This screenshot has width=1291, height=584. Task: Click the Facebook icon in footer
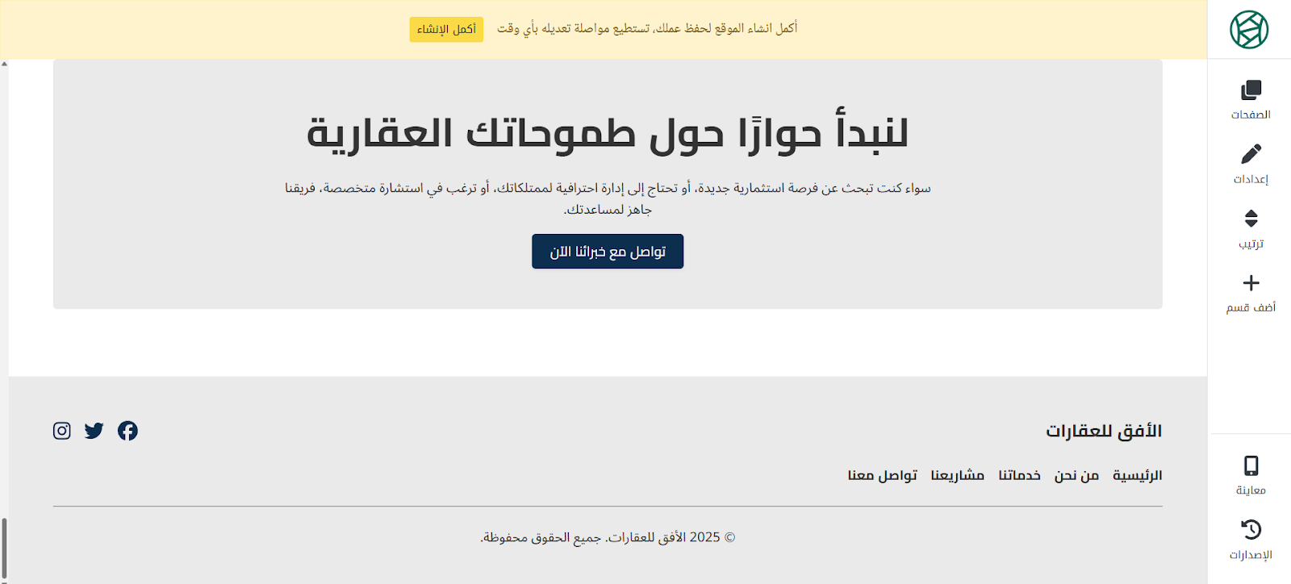(127, 431)
